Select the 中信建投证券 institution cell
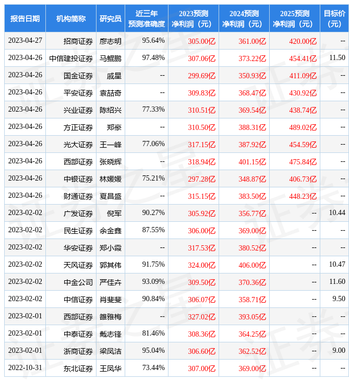 click(x=71, y=58)
